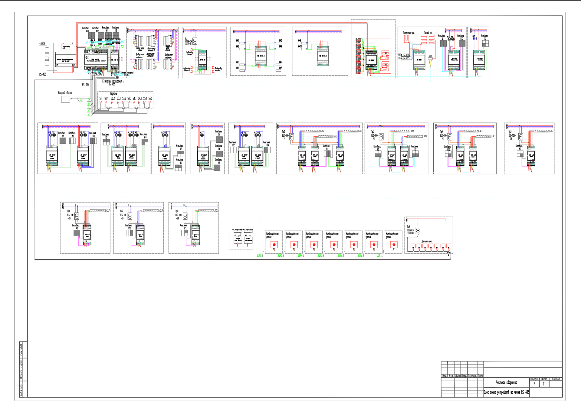Image resolution: width=581 pixels, height=409 pixels.
Task: Select the towel dryer heater symbol
Action: pyautogui.click(x=407, y=39)
